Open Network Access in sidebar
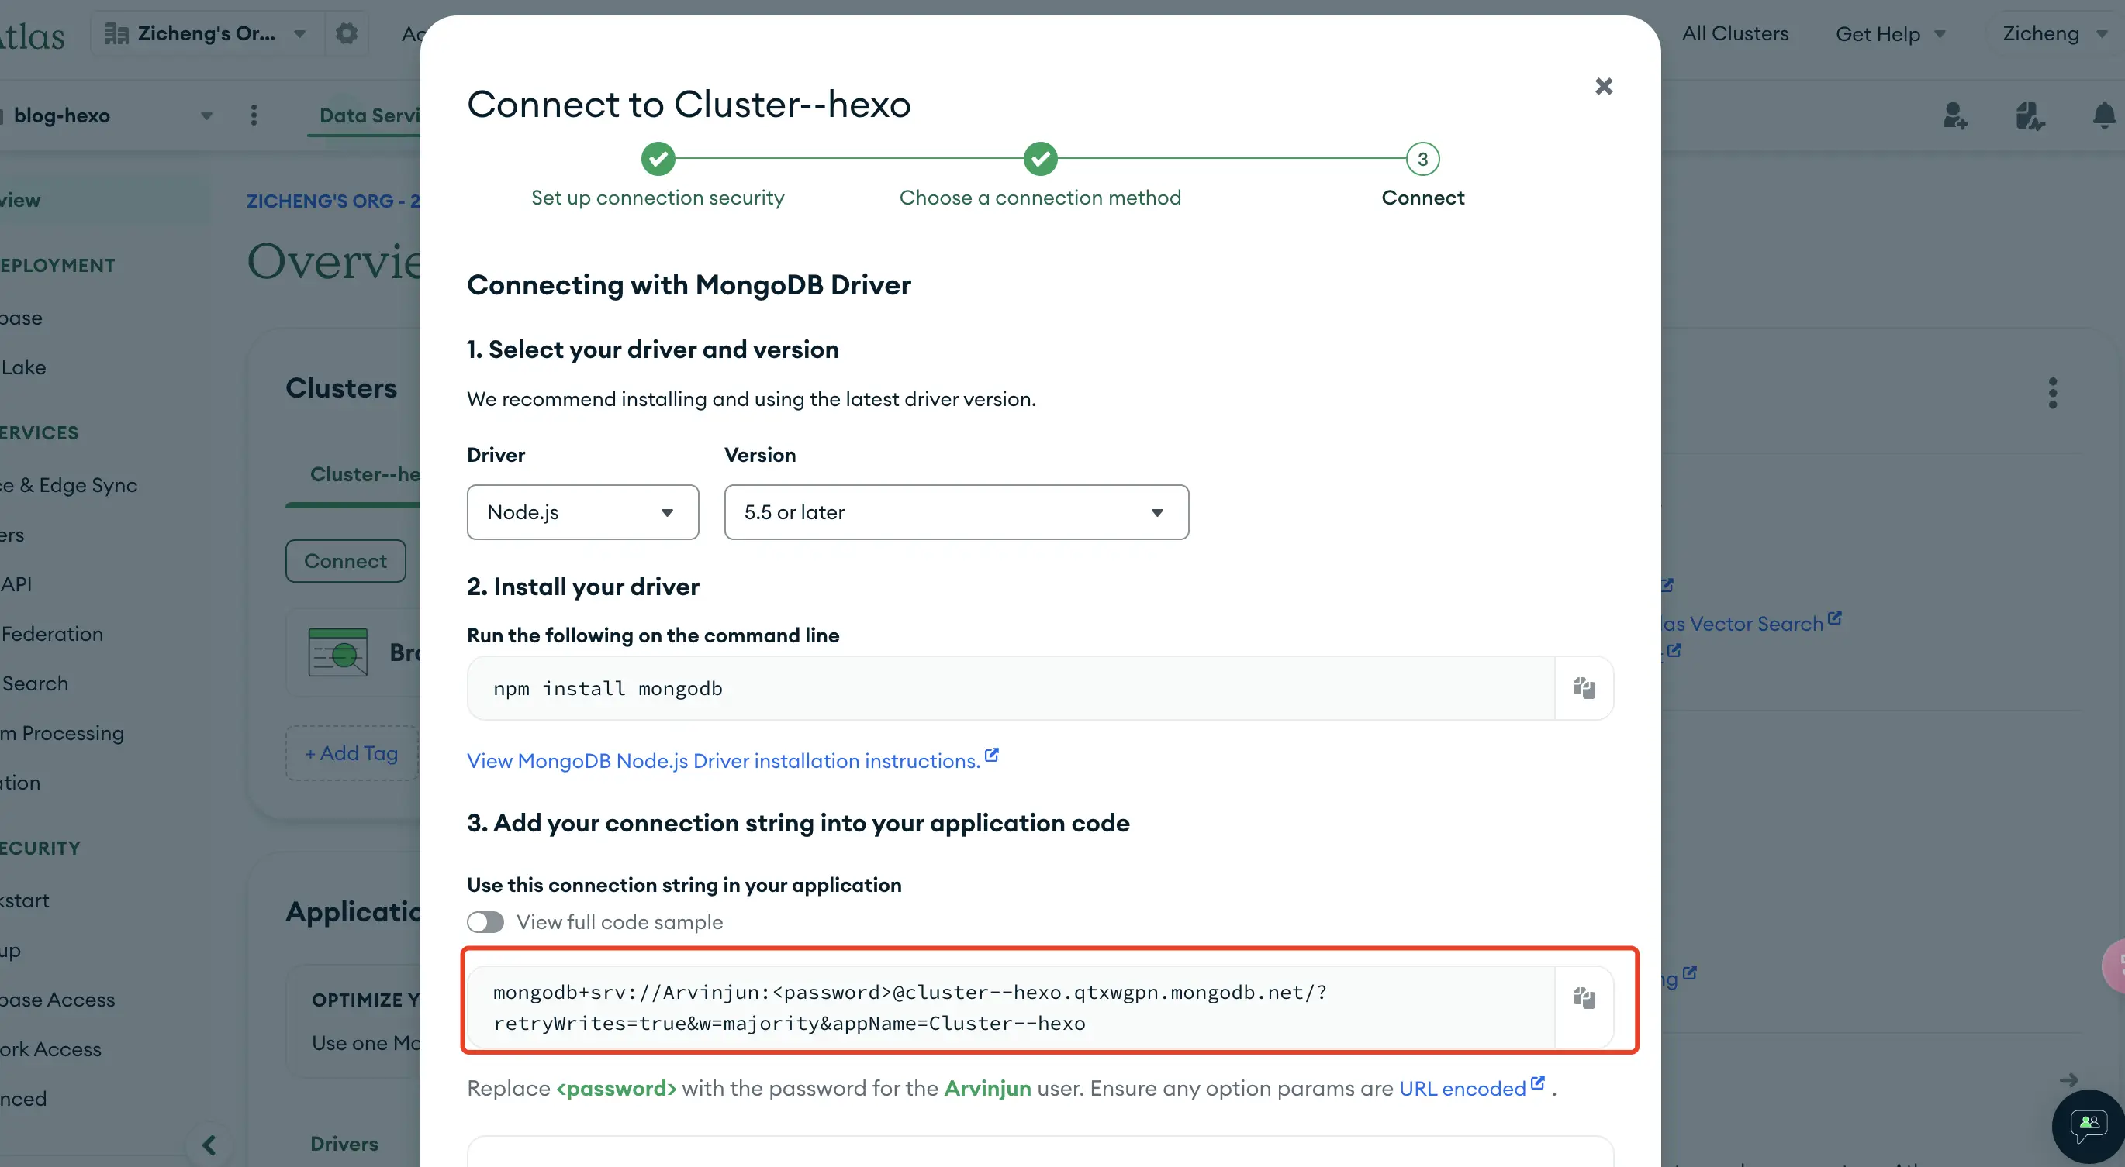 (51, 1048)
